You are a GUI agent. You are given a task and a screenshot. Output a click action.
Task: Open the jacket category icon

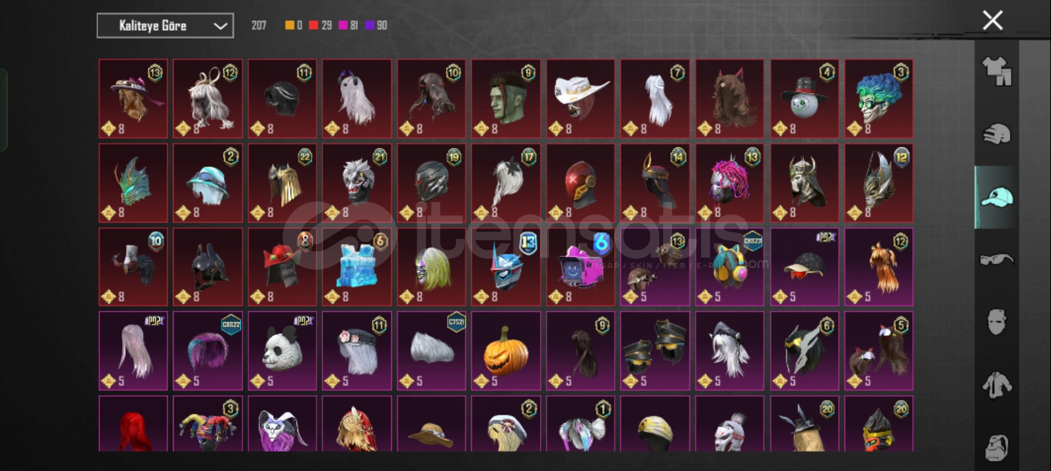(997, 385)
